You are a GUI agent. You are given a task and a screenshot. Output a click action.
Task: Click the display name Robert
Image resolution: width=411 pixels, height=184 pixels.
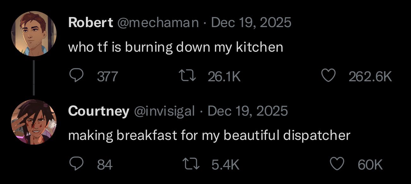tap(91, 22)
